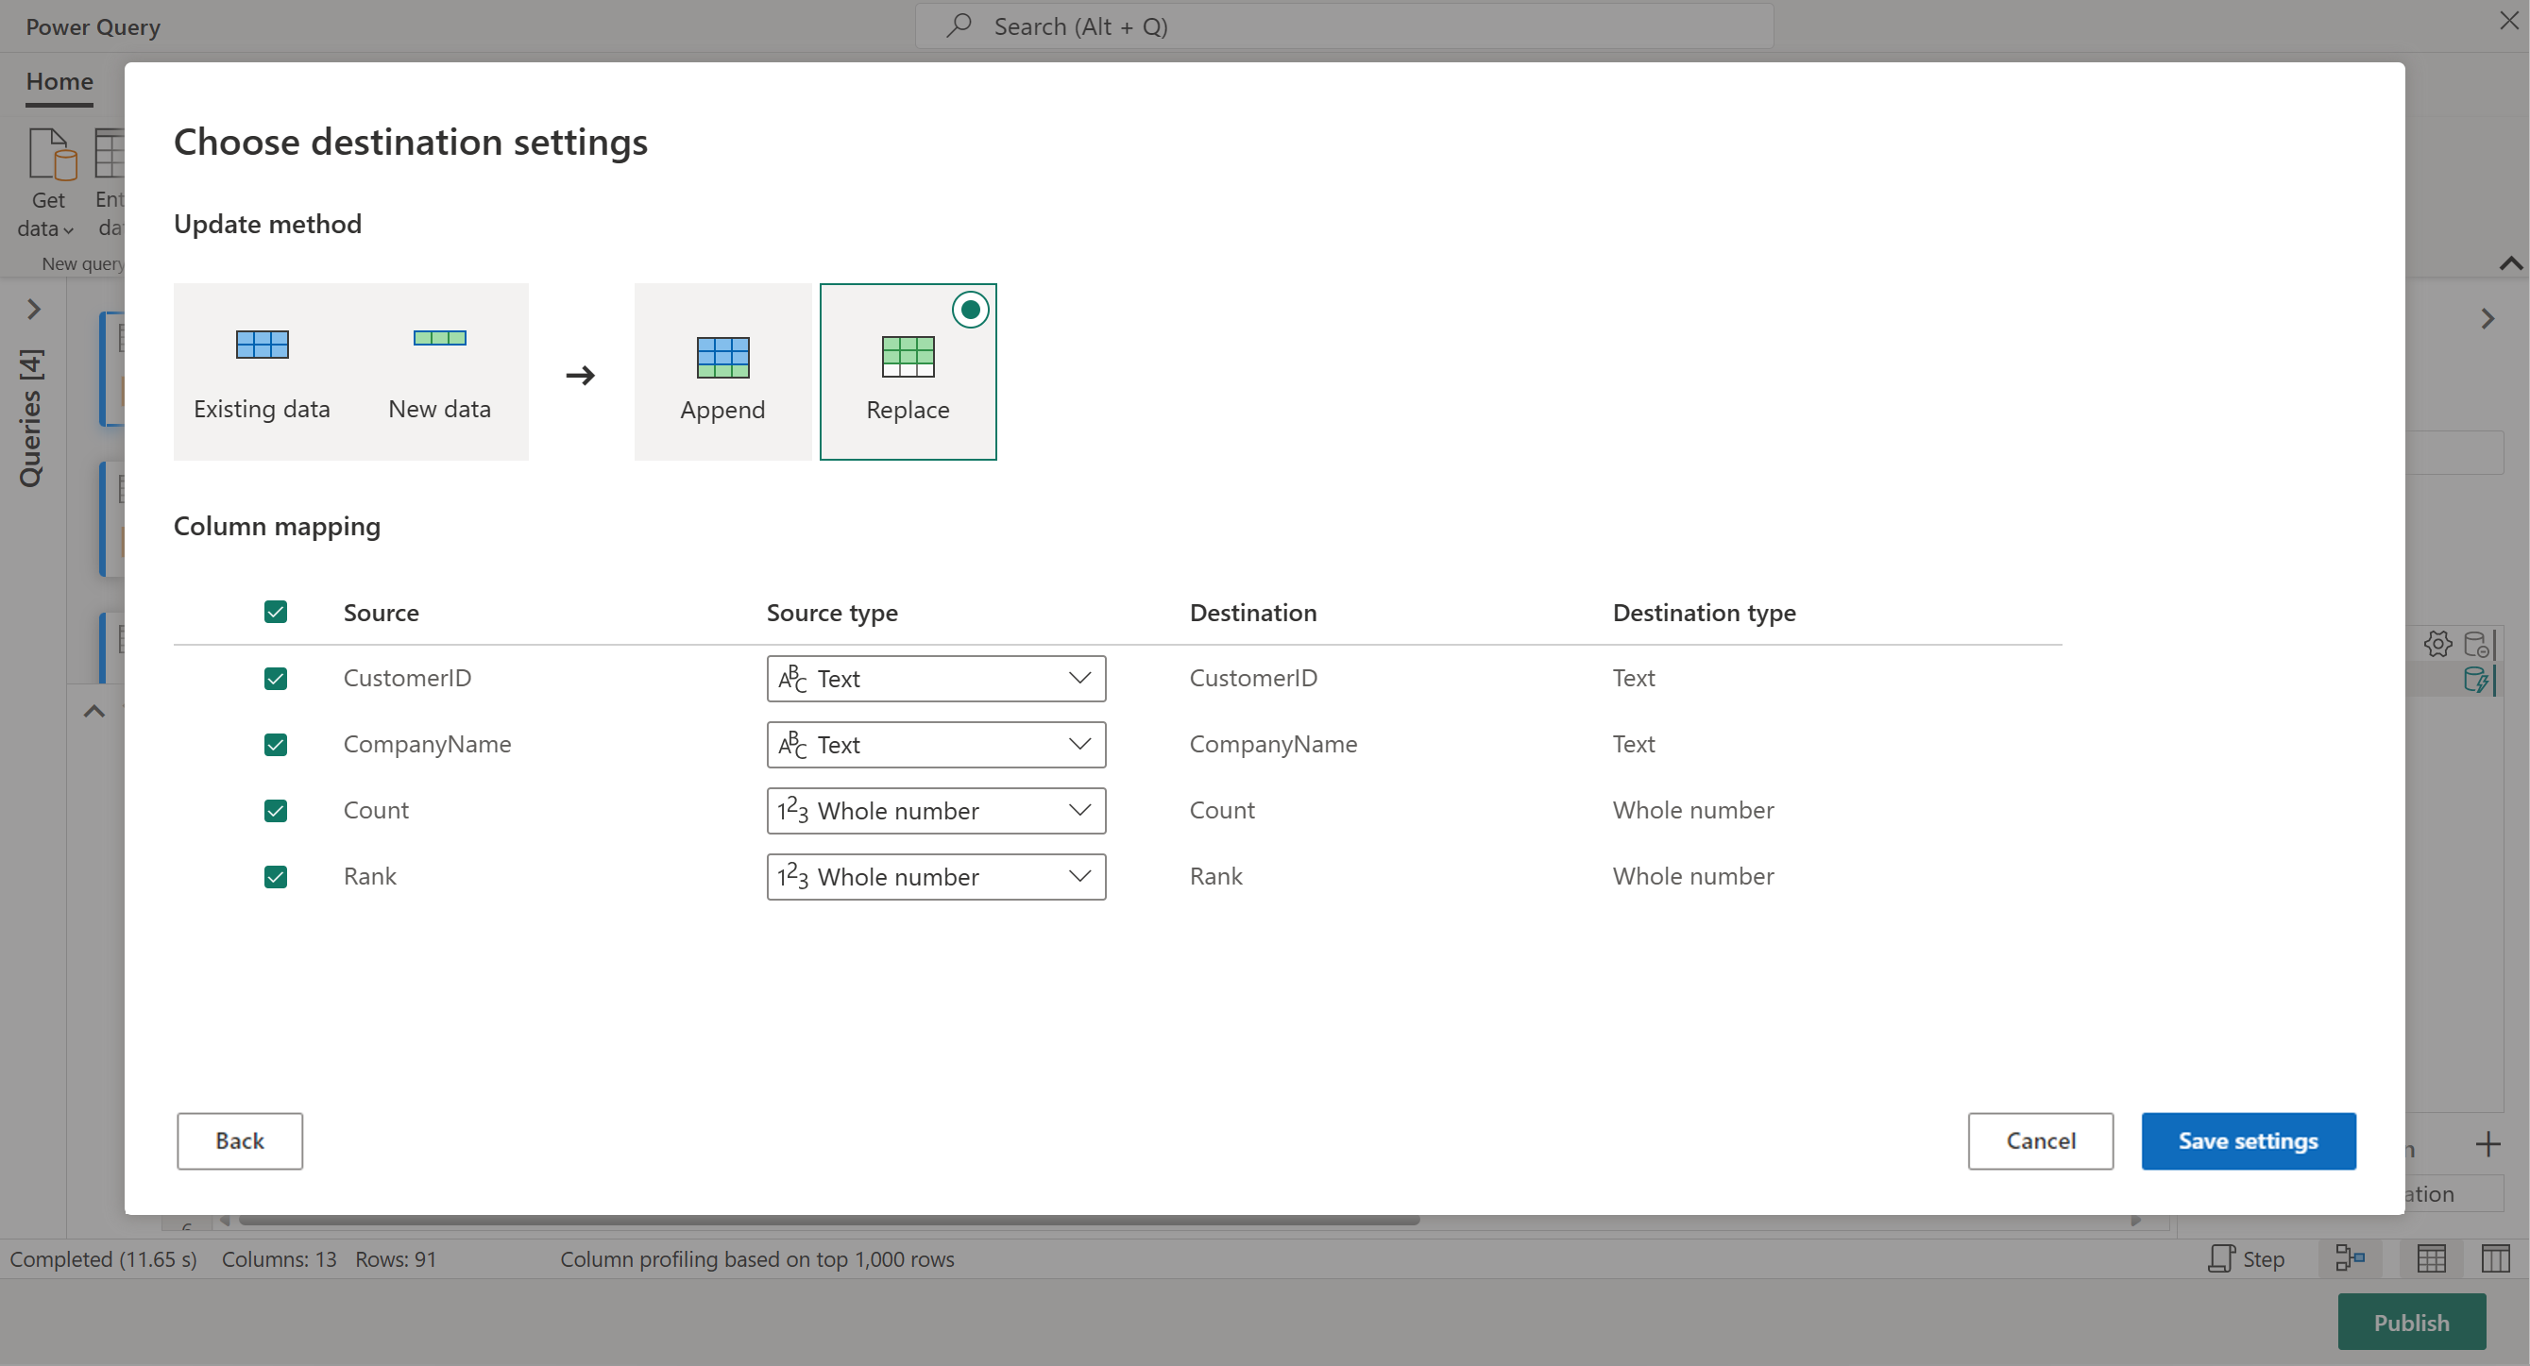Open the Home ribbon tab
The width and height of the screenshot is (2530, 1366).
tap(59, 81)
